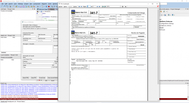
Task: Click the Fortes red logo icon in preview
Action: pyautogui.click(x=158, y=6)
